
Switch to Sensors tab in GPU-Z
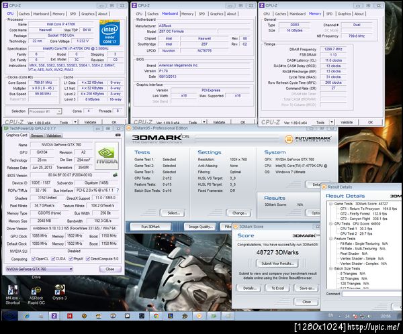[x=37, y=135]
